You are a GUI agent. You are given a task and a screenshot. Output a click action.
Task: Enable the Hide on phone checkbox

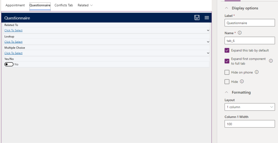coord(227,72)
